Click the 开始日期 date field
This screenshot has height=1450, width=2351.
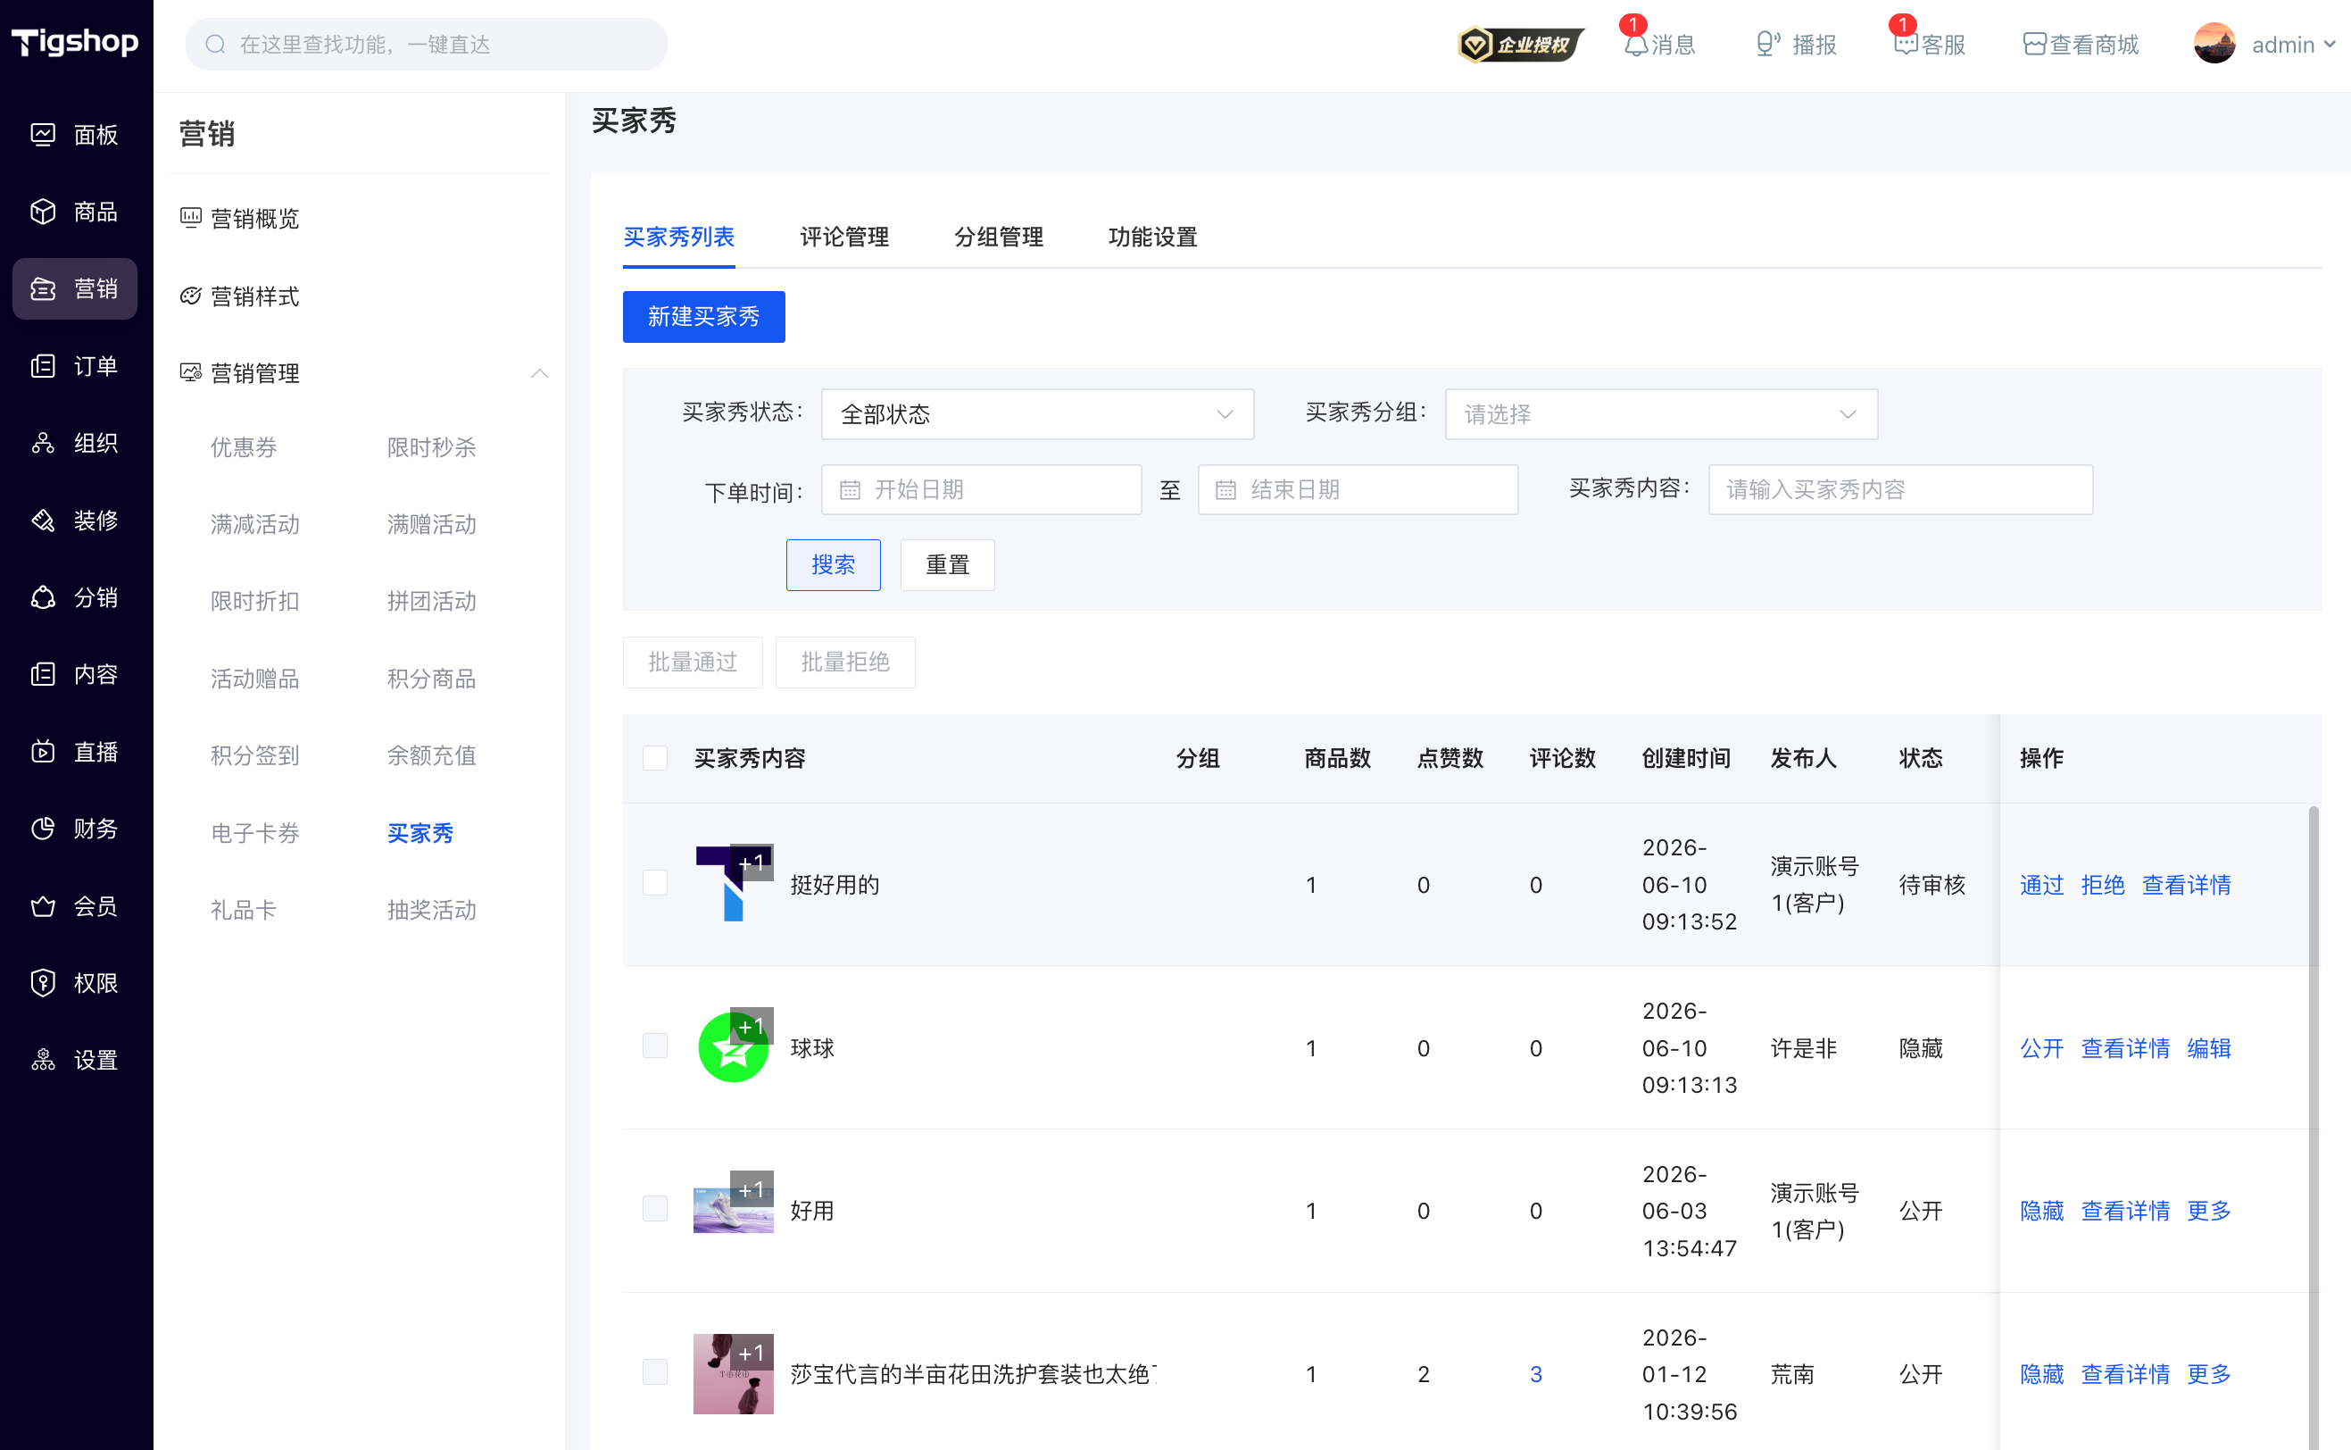tap(982, 490)
